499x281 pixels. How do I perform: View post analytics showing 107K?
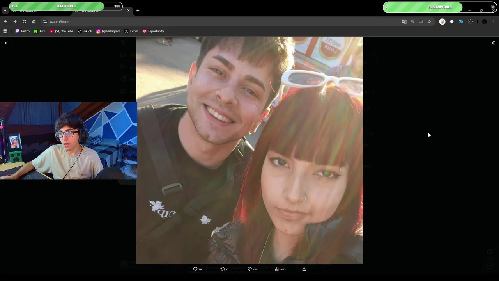[280, 269]
